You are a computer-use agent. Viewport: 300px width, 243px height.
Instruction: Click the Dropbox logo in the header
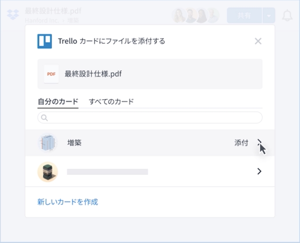(13, 15)
